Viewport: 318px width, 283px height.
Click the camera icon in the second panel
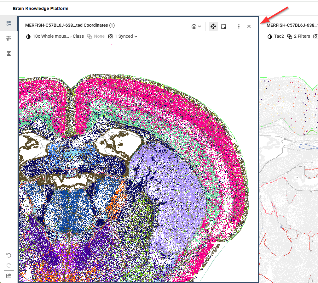tap(315, 36)
